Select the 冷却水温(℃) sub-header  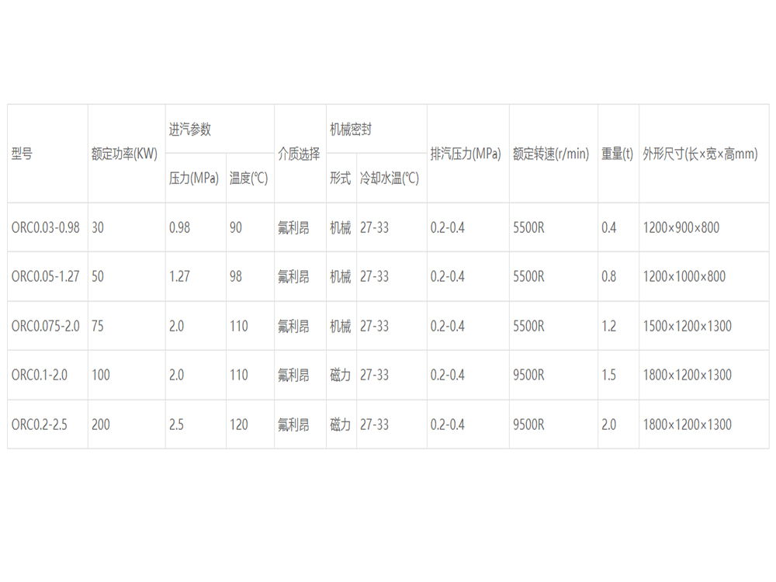click(x=390, y=178)
